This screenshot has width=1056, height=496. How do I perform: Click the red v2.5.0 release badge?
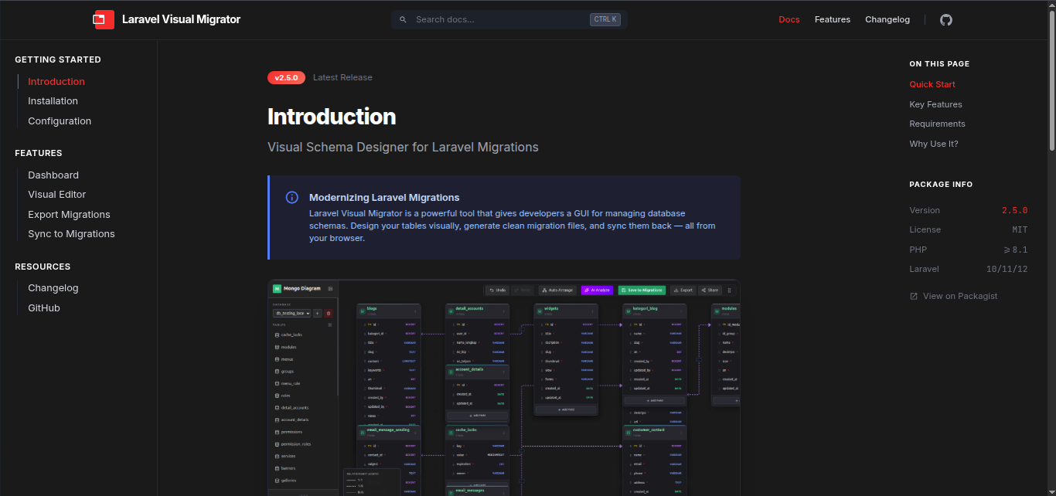(286, 77)
